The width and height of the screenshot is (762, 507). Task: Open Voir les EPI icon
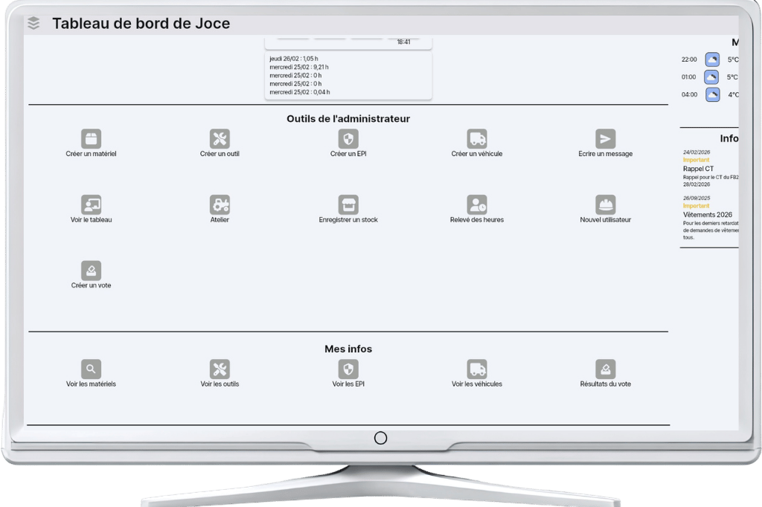(348, 368)
